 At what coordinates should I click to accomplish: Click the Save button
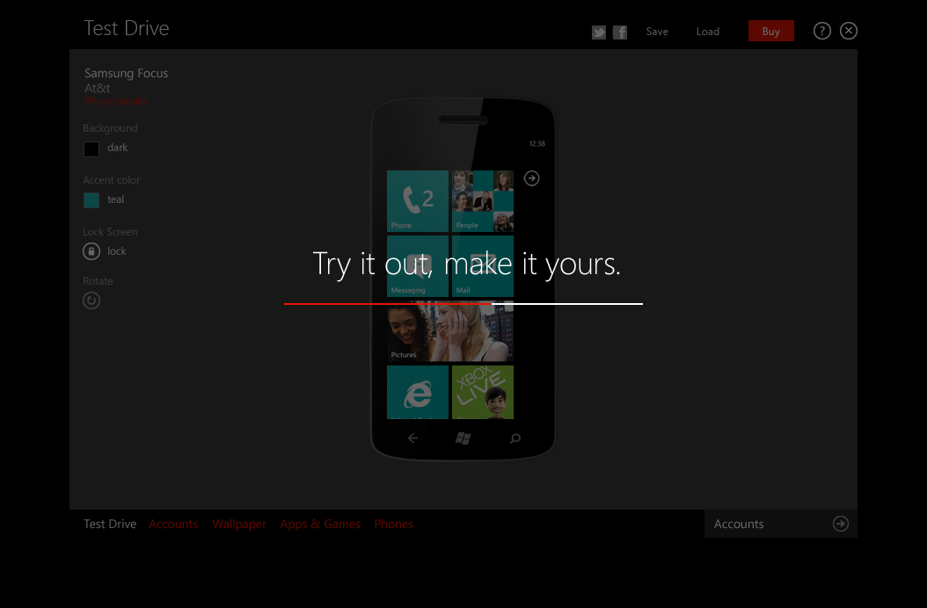tap(657, 32)
